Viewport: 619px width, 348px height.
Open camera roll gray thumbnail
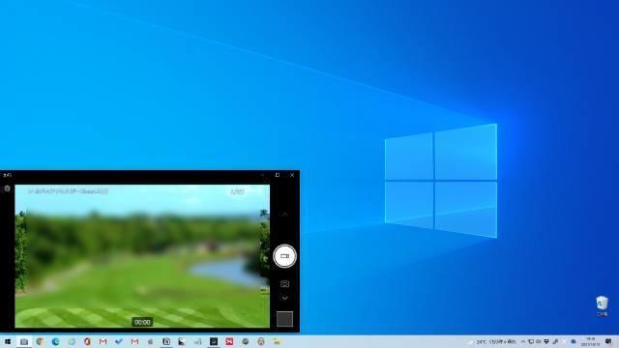[x=284, y=319]
